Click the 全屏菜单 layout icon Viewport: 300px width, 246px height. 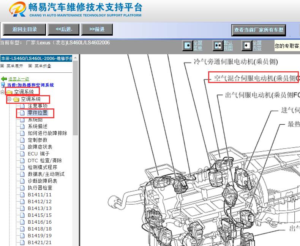pos(188,45)
